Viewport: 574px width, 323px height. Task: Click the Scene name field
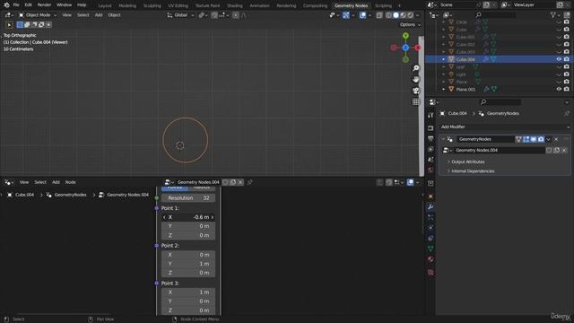pos(457,5)
